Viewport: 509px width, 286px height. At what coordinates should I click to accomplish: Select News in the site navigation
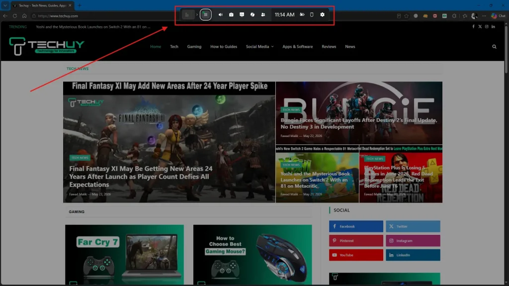(350, 47)
